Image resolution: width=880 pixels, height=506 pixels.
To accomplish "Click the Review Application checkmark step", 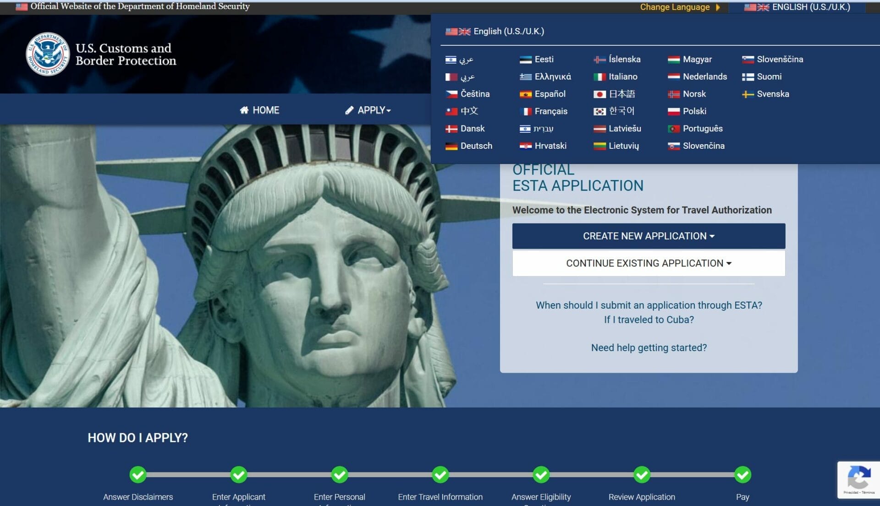I will tap(642, 475).
